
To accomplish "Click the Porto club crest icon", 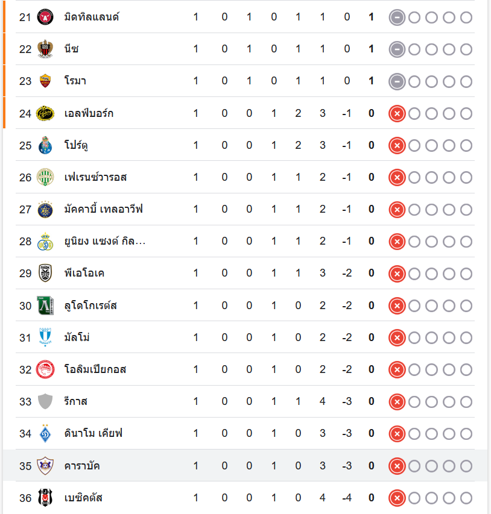I will pos(45,145).
